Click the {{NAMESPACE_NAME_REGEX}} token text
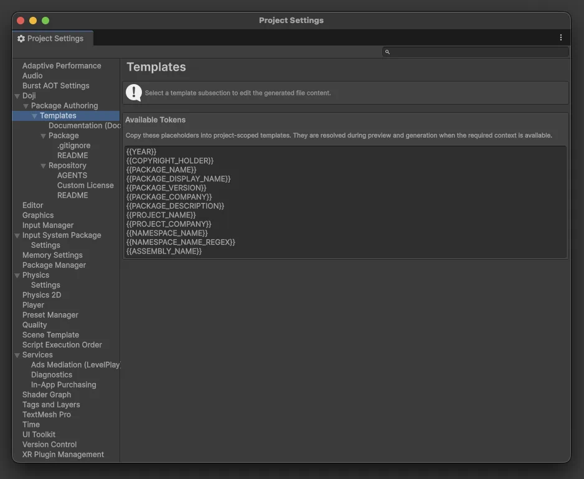 click(181, 242)
